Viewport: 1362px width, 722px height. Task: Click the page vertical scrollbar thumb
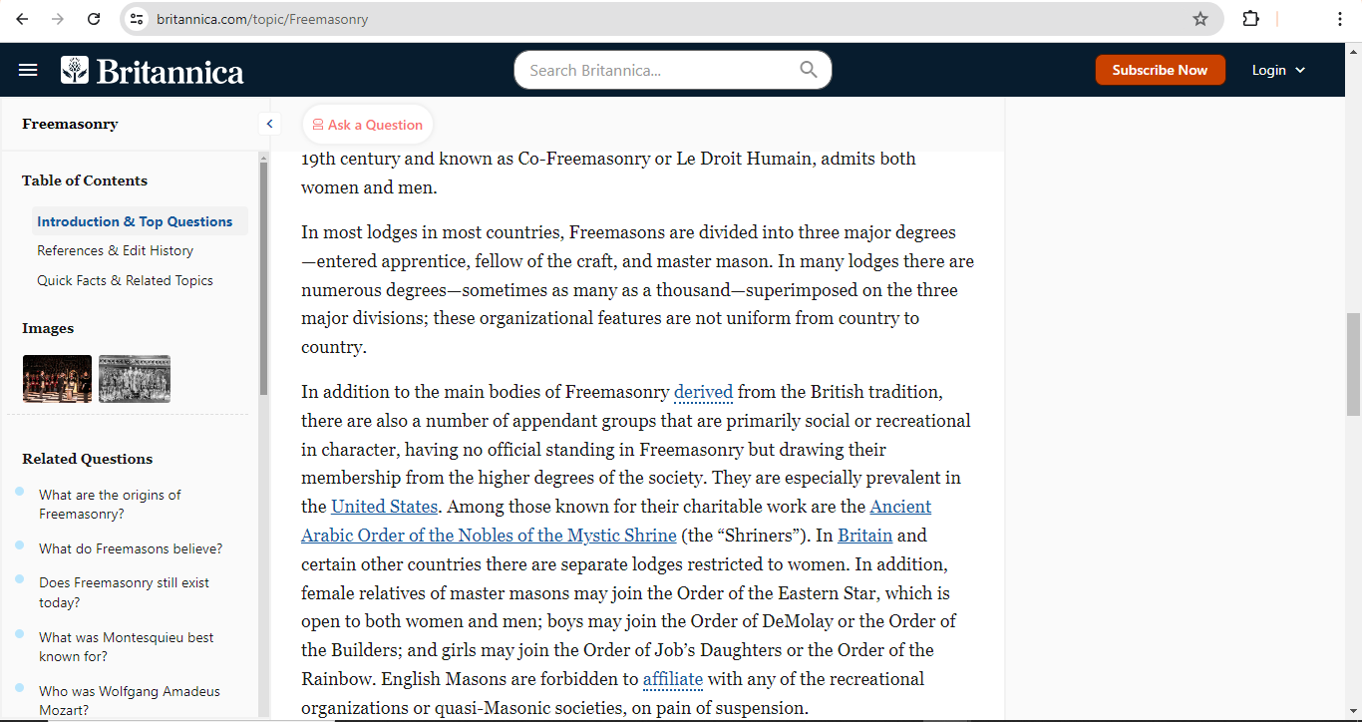(x=1353, y=364)
